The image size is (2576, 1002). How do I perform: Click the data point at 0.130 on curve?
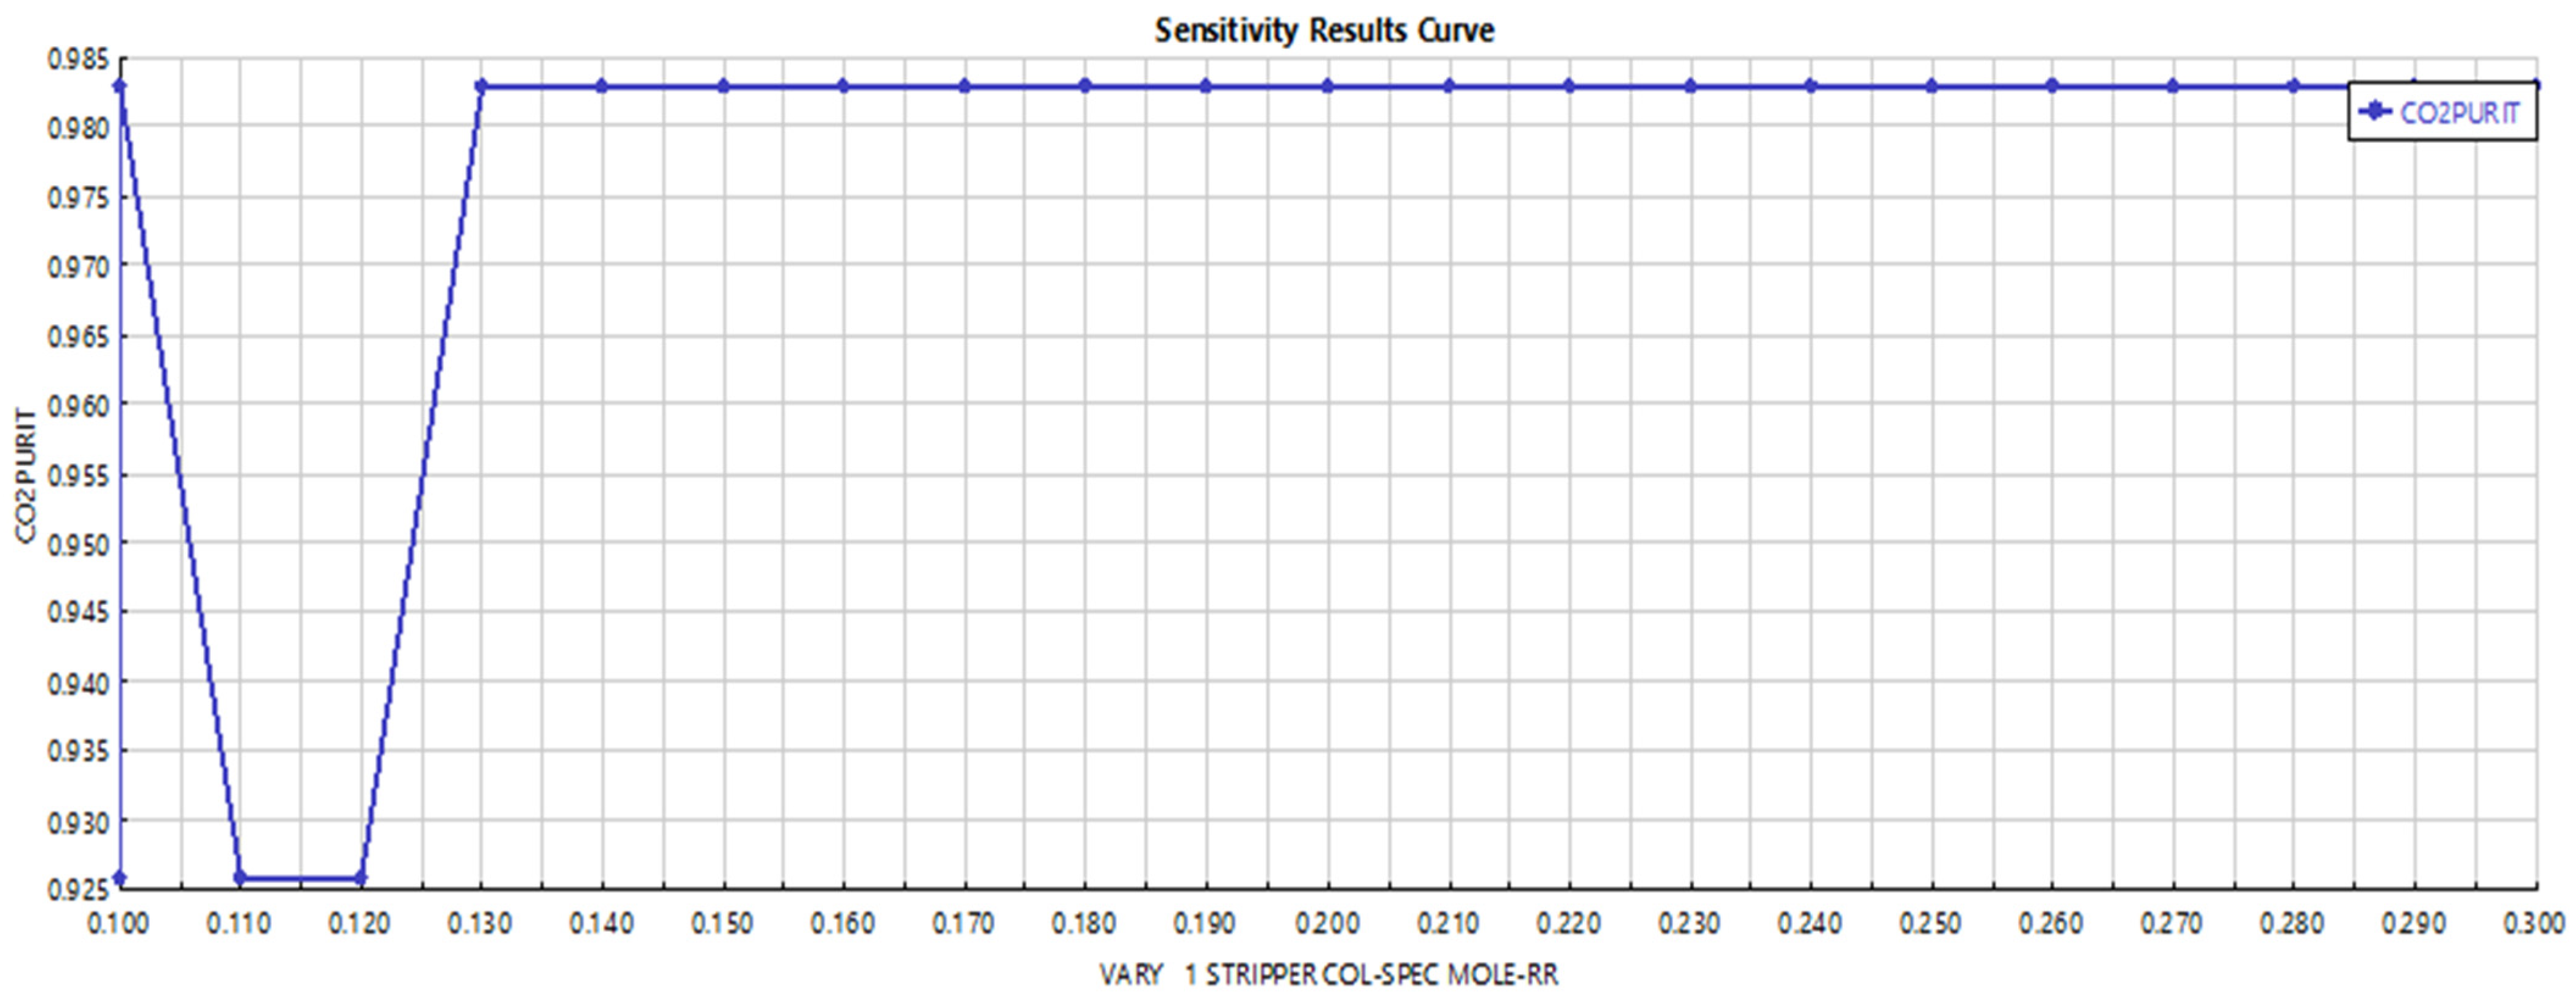coord(481,86)
